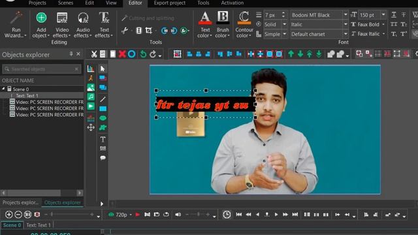418x235 pixels.
Task: Select the blue Rectangle shape tool
Action: point(103,109)
